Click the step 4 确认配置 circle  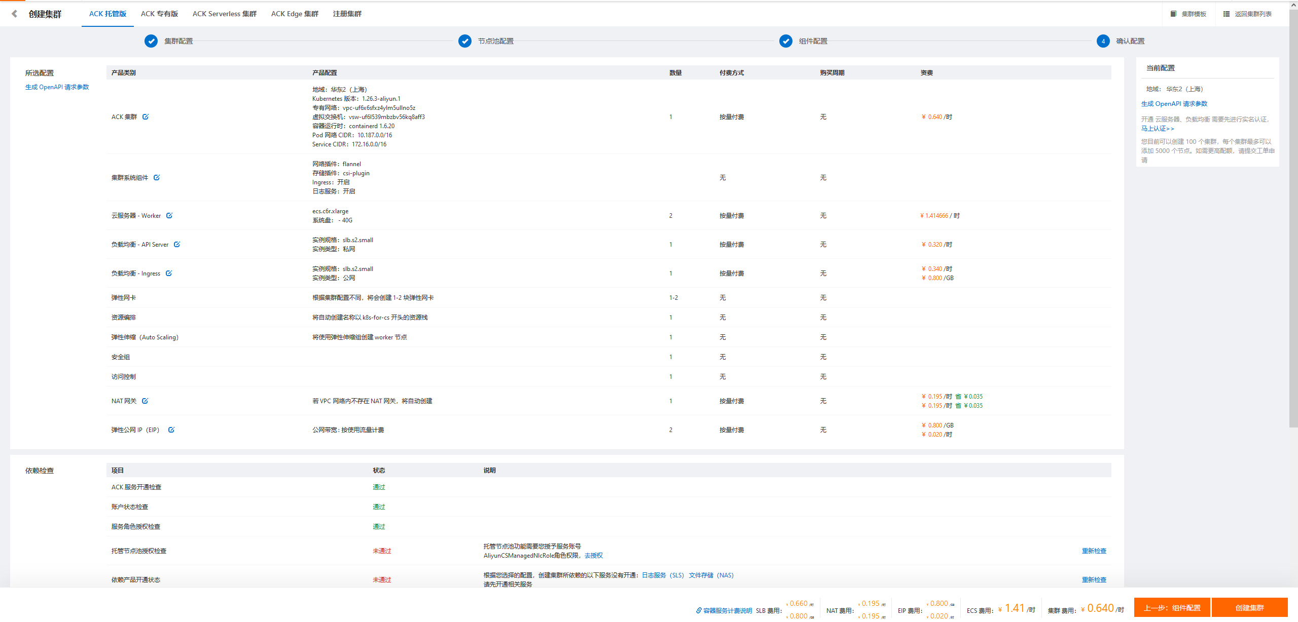(x=1103, y=41)
